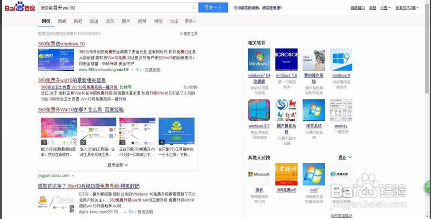431x219 pixels.
Task: Open the windows 1.0 software icon
Action: point(287,59)
